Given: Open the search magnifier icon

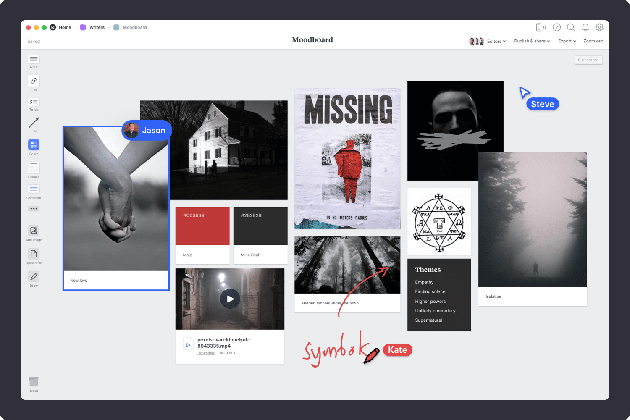Looking at the screenshot, I should click(x=571, y=27).
